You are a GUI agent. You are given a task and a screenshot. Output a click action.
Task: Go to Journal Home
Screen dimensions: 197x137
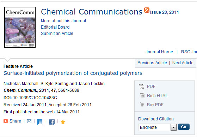159,52
